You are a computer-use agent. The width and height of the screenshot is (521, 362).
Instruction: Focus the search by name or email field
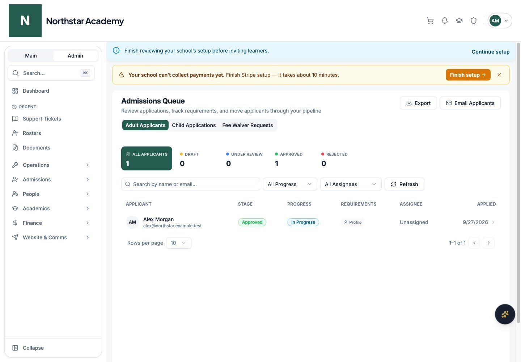[191, 184]
